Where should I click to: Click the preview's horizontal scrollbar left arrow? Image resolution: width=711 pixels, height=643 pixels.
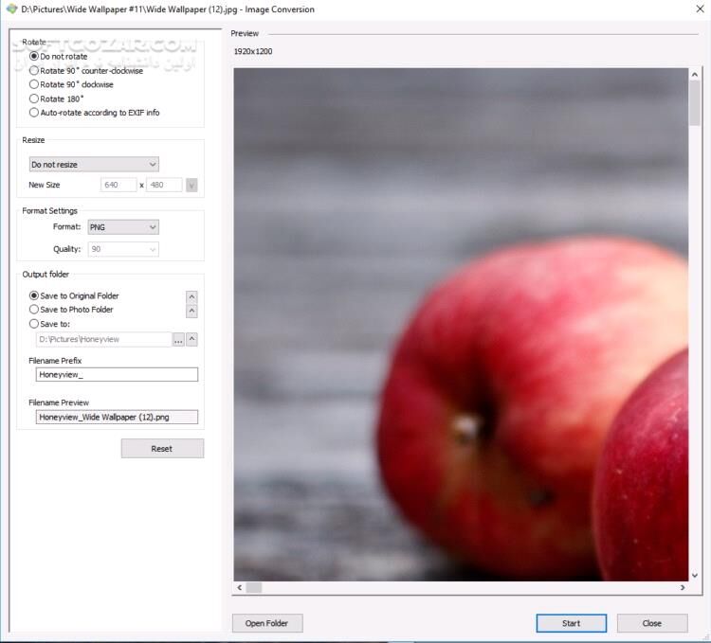240,588
